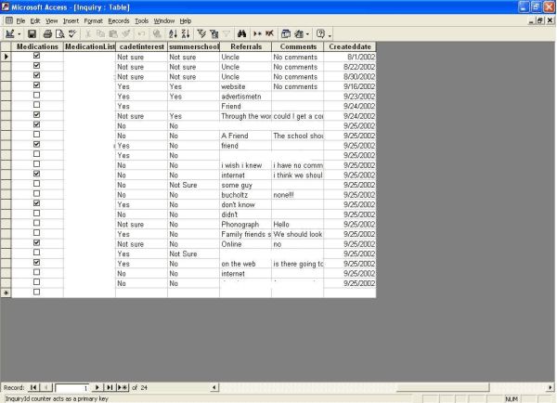Click the 'none!!!' comments cell
Image resolution: width=557 pixels, height=403 pixels.
pos(298,195)
